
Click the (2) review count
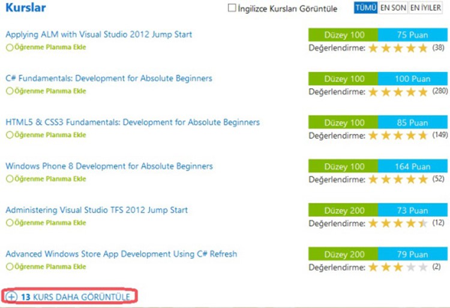pos(437,267)
